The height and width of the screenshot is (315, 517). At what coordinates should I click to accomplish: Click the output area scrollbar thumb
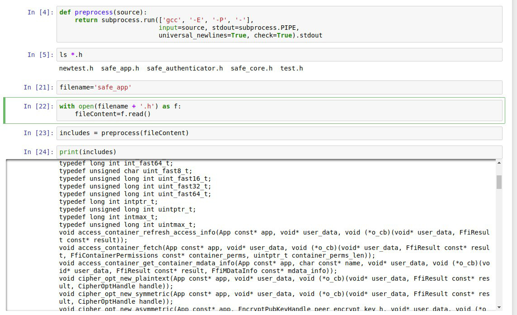coord(499,182)
